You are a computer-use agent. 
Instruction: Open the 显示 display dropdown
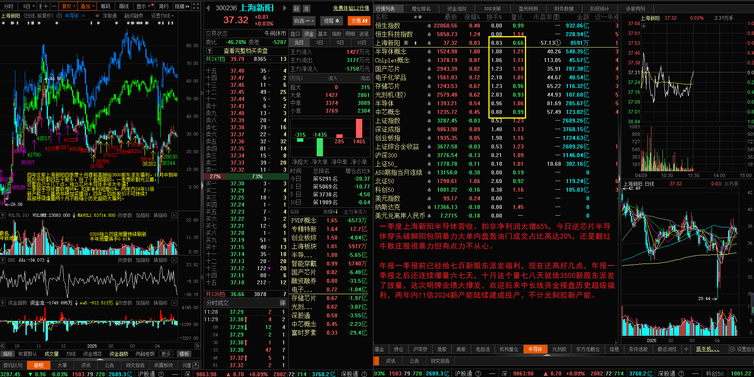tap(144, 6)
